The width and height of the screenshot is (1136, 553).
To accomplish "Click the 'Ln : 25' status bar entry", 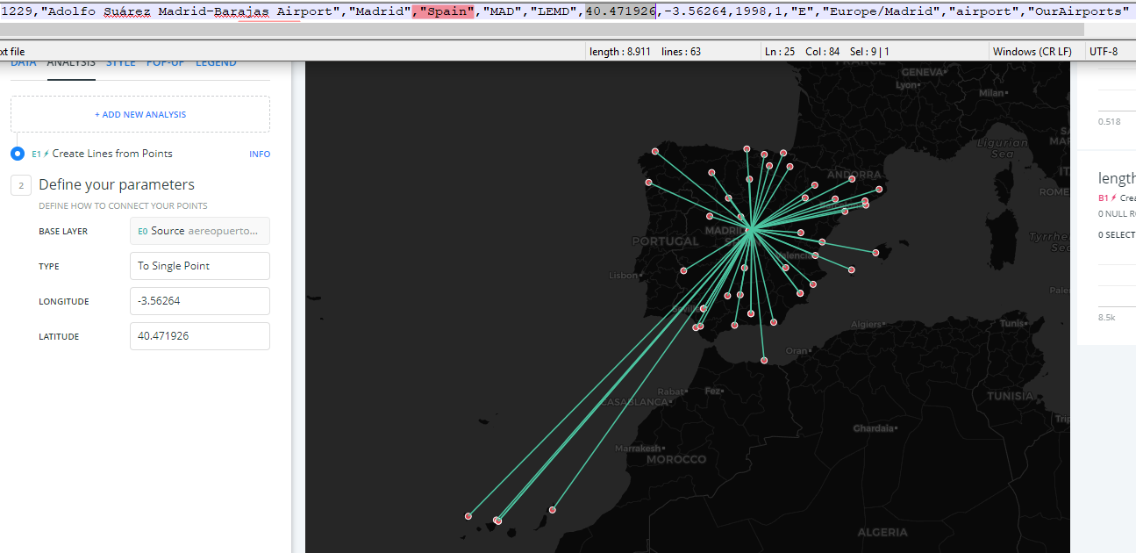I will [780, 52].
